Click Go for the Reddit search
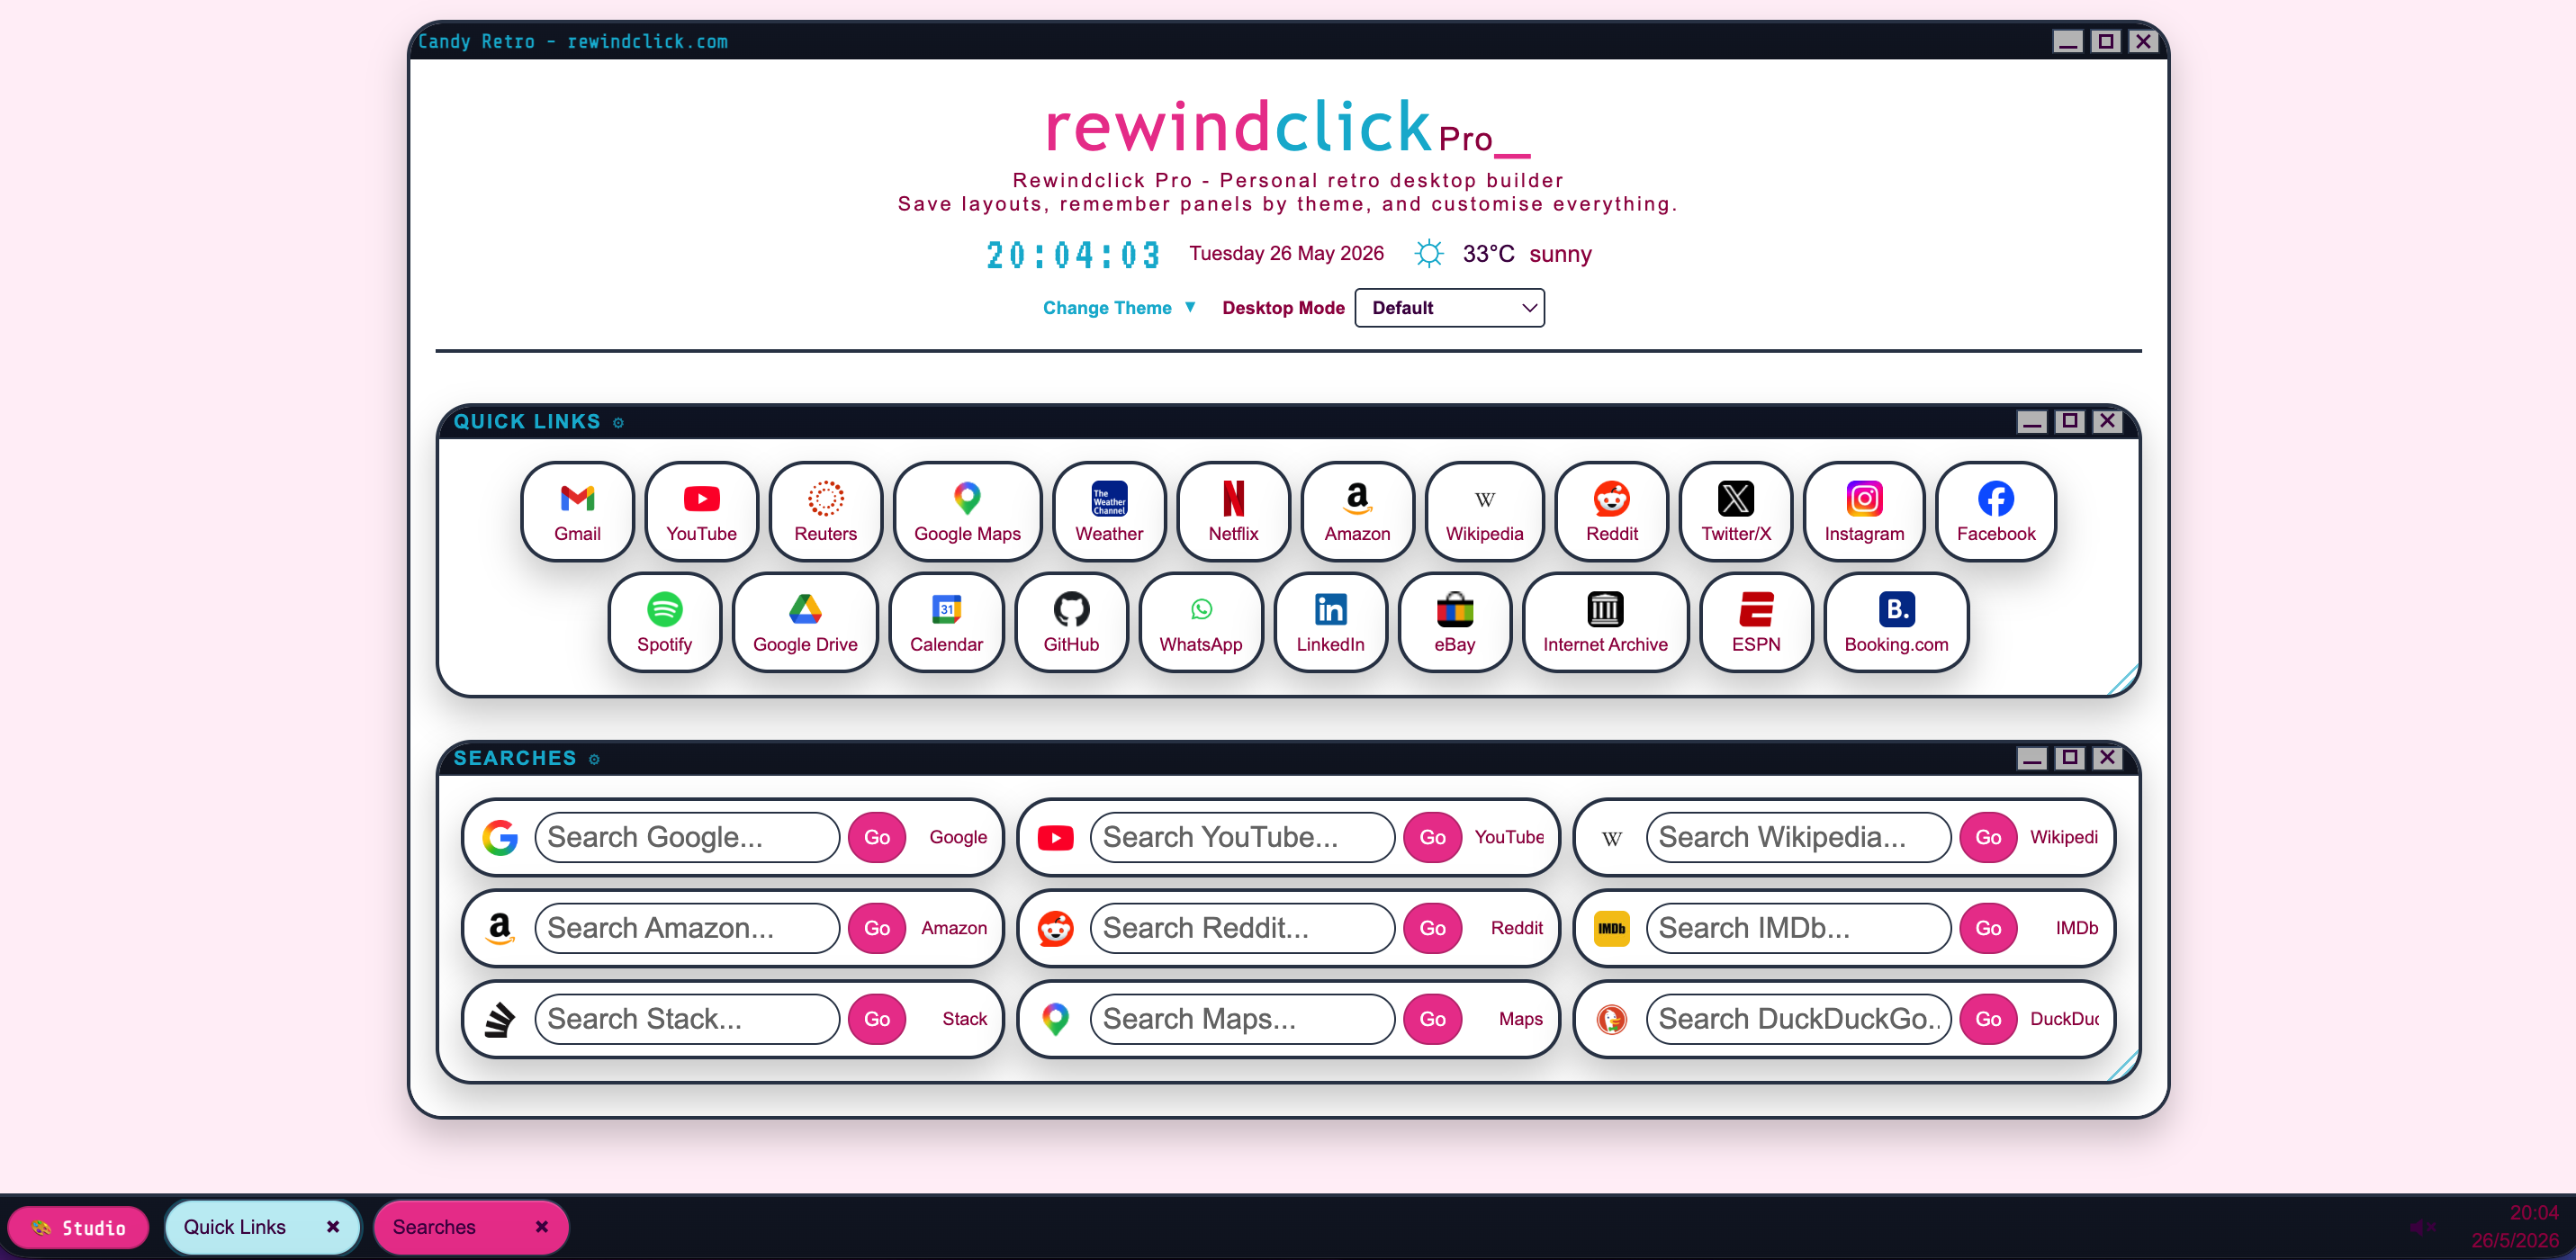 (x=1432, y=929)
